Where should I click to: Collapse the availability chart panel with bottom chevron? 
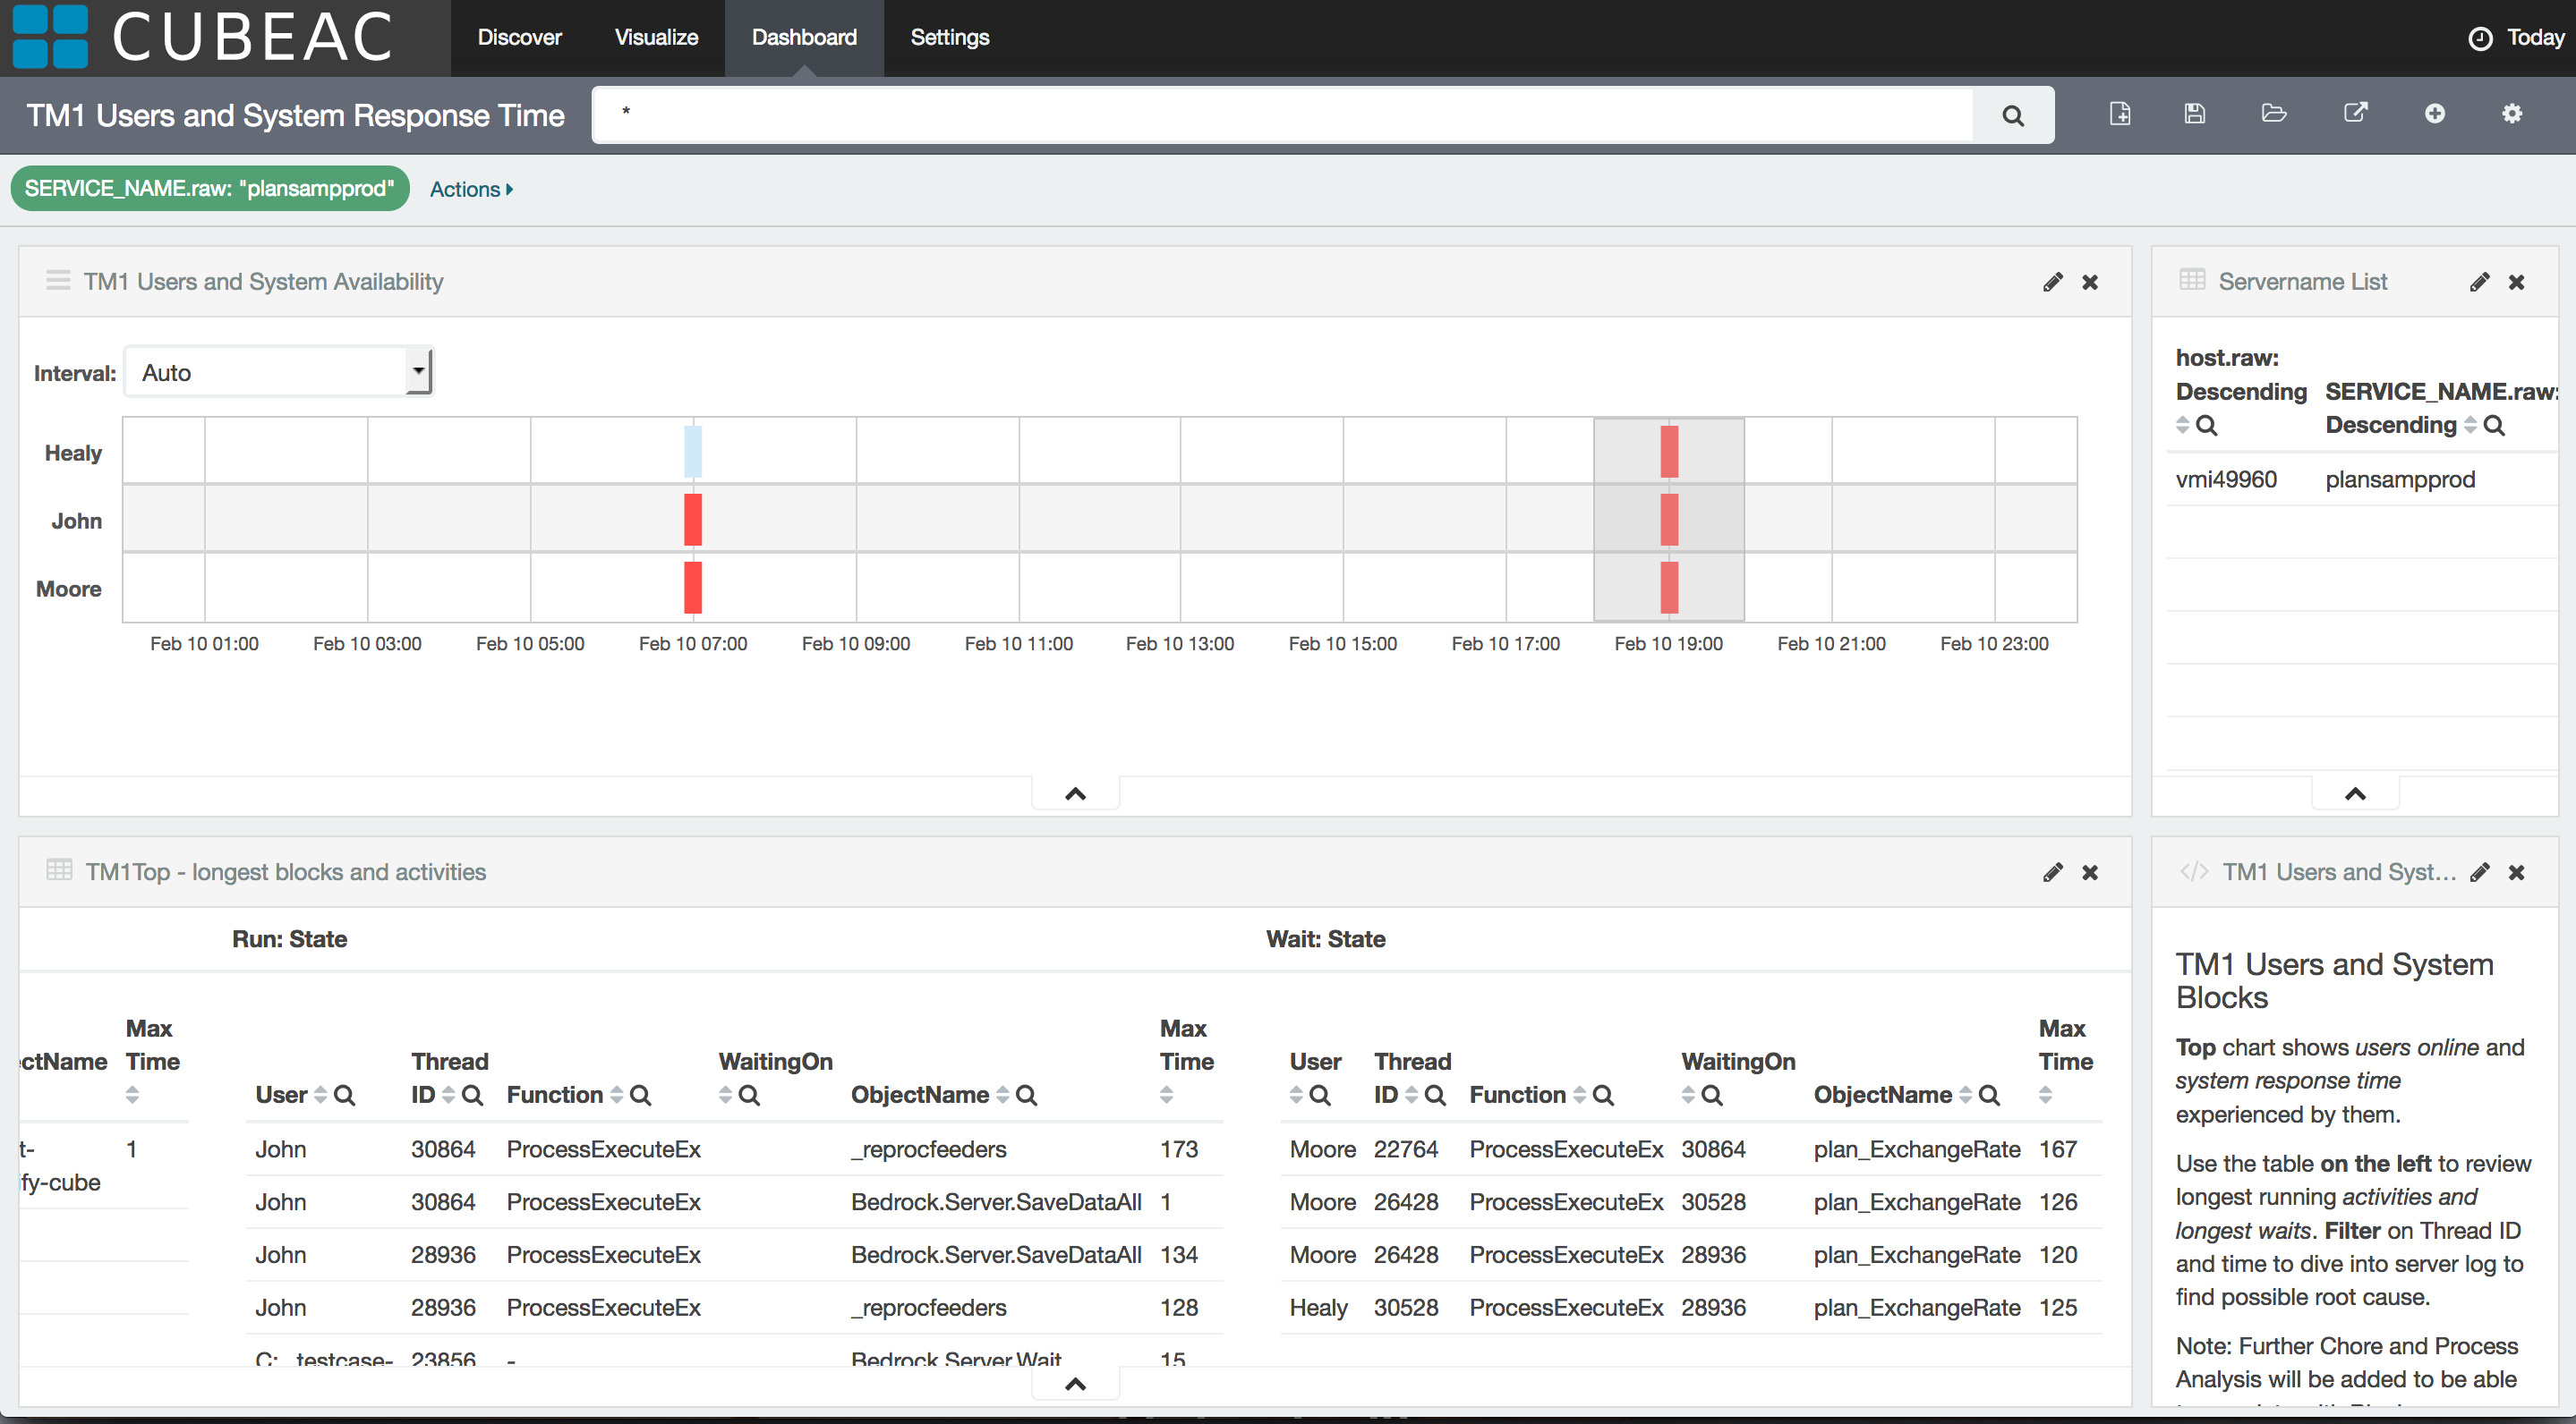point(1075,793)
